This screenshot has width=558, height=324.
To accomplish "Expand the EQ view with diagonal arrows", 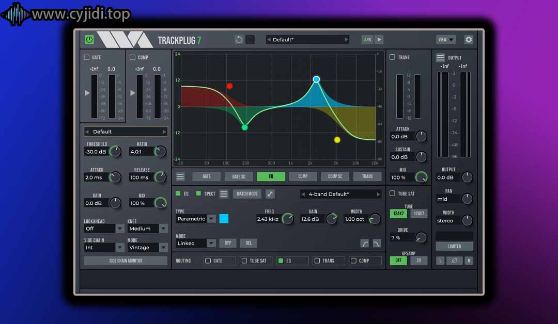I will pos(270,194).
